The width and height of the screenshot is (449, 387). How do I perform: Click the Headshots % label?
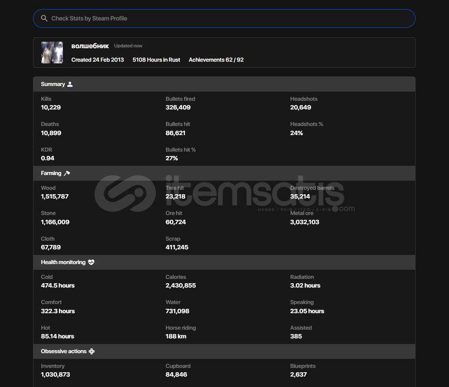click(x=307, y=124)
